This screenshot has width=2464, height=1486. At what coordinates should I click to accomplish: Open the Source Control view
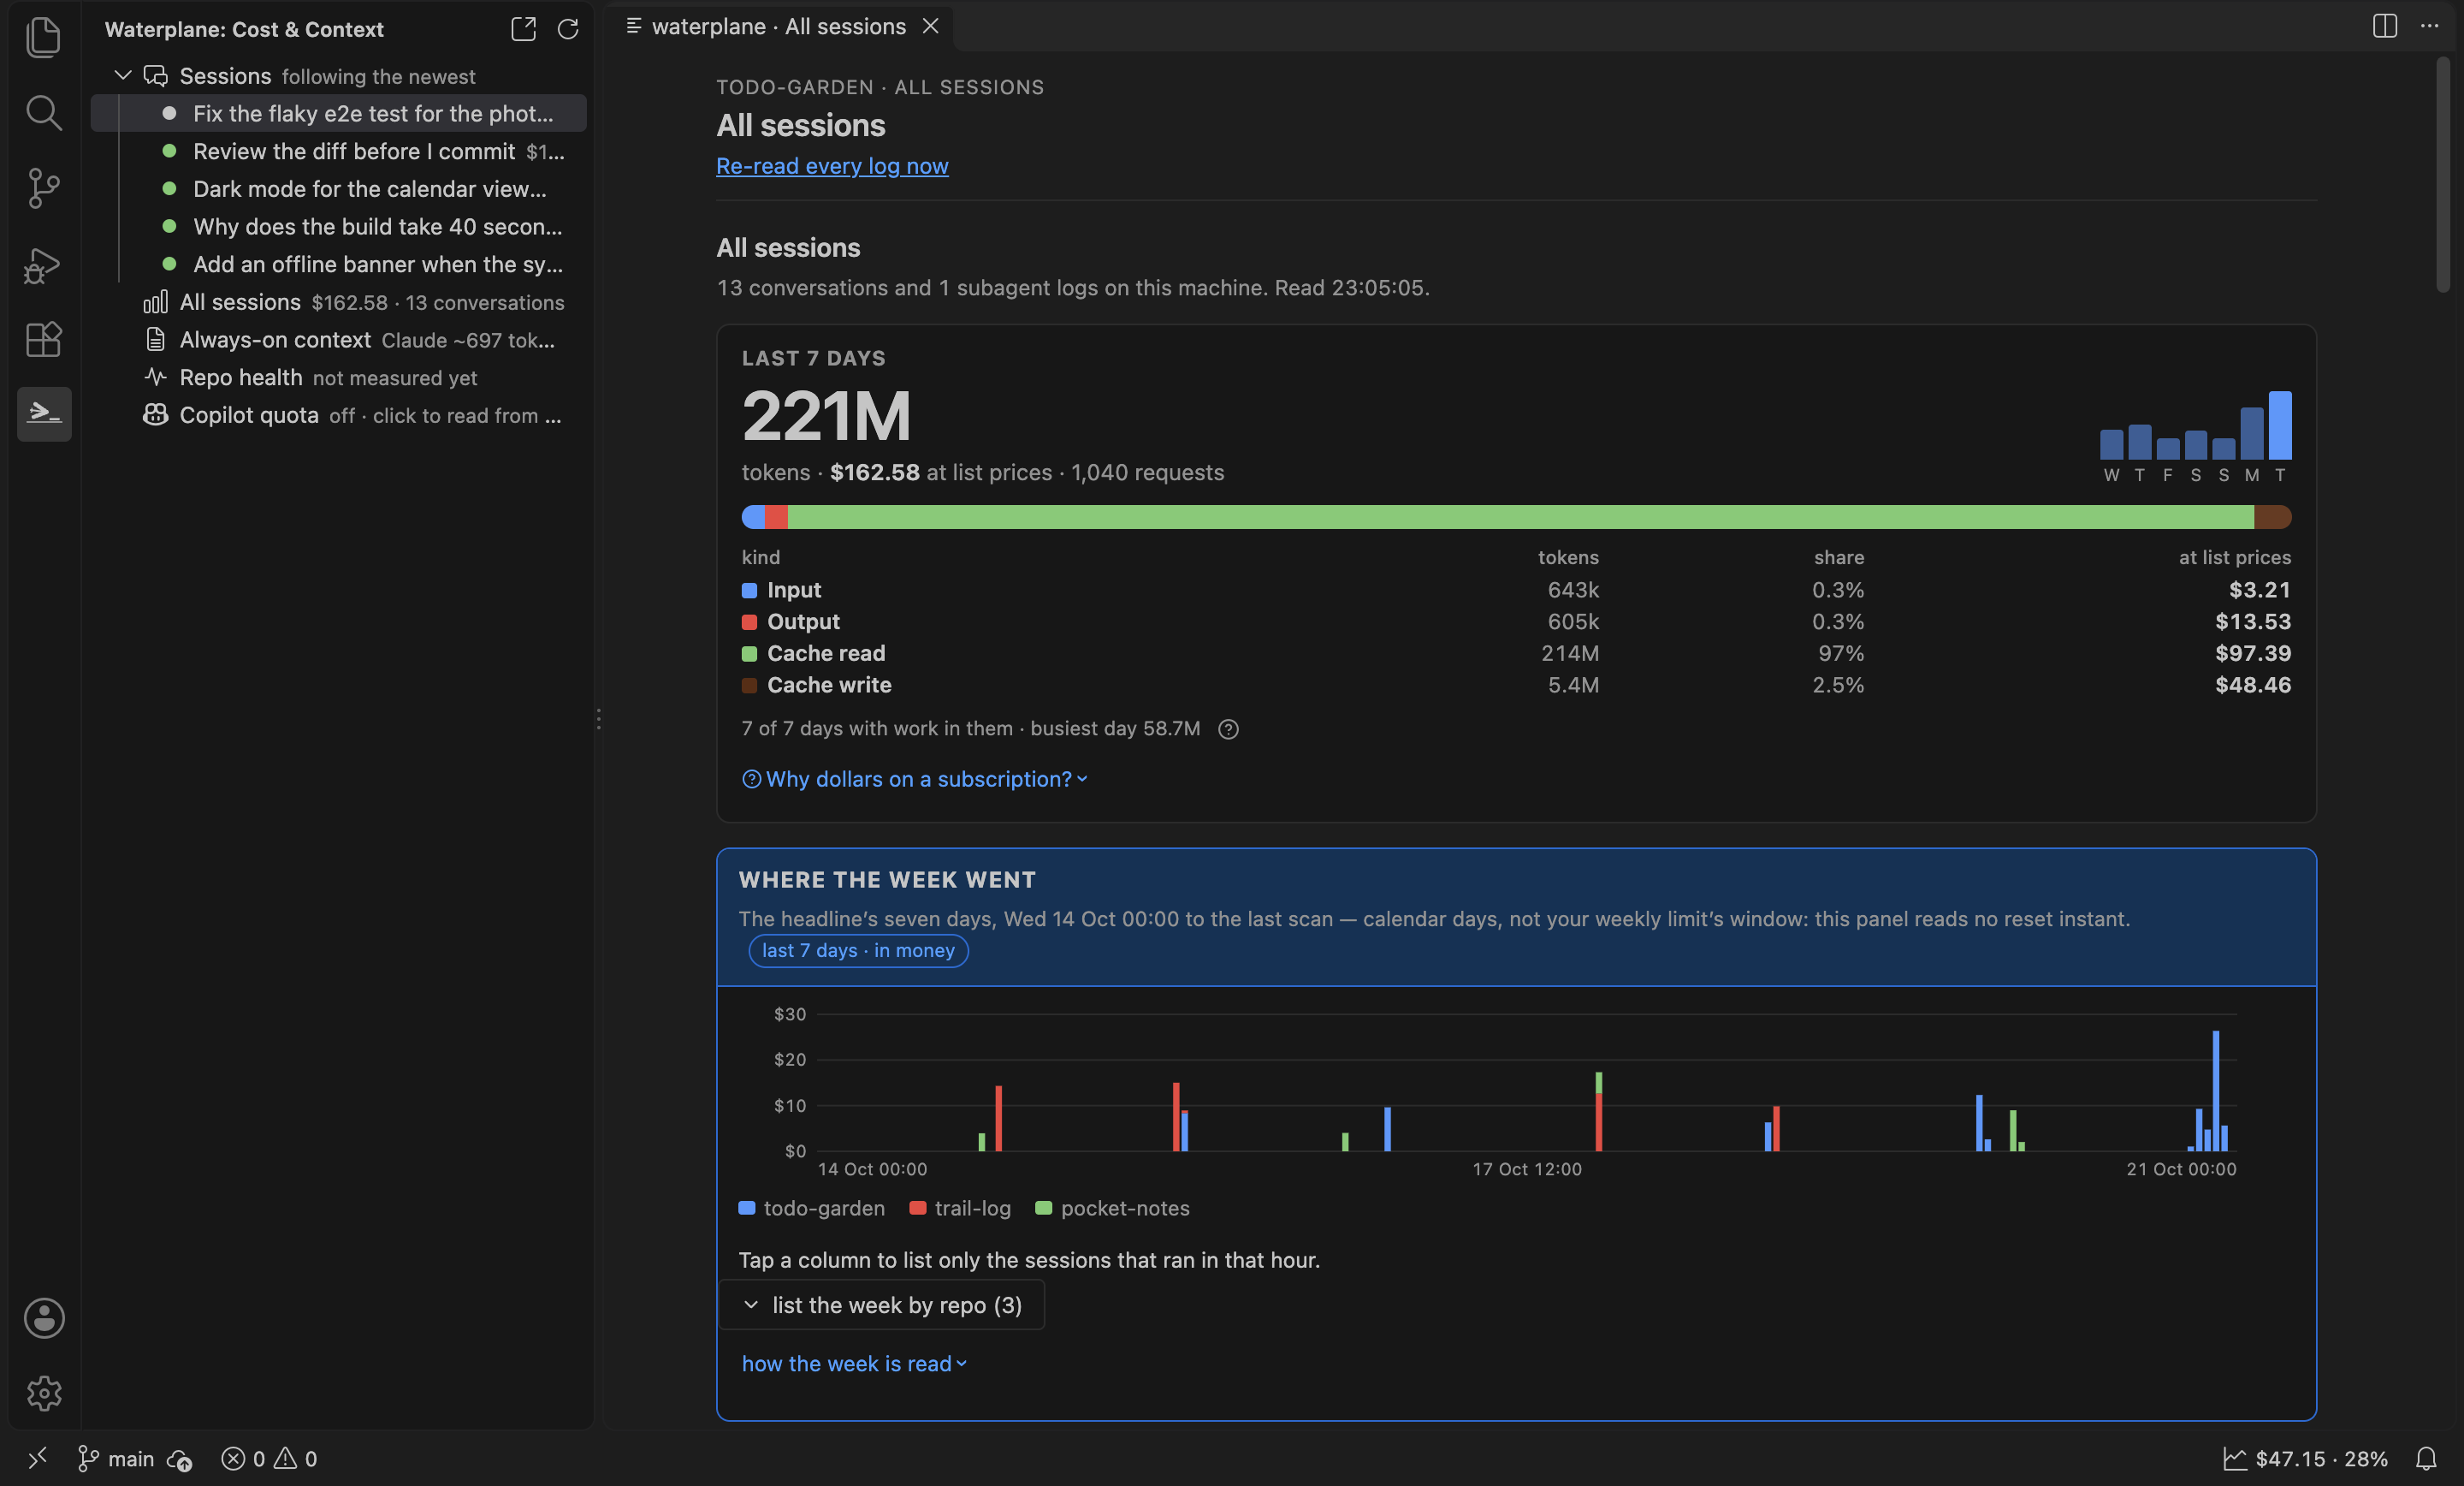click(43, 188)
